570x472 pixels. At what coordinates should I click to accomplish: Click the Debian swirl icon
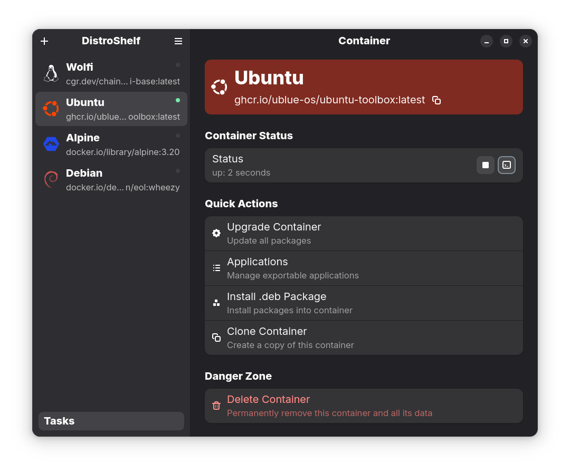[51, 179]
